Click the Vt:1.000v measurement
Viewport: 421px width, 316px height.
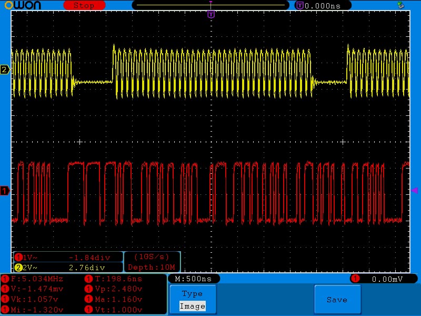pyautogui.click(x=118, y=310)
